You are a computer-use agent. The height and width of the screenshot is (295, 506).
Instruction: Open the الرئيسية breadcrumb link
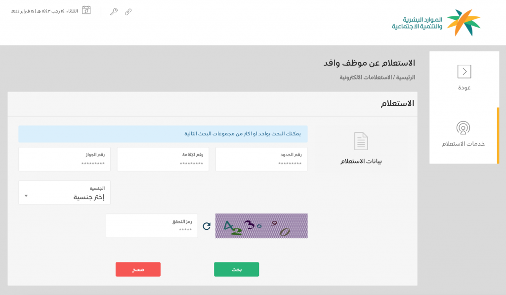[406, 78]
